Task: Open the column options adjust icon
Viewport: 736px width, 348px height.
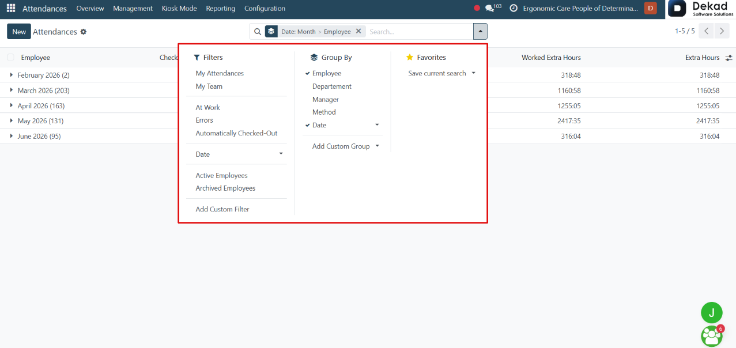Action: [x=729, y=58]
